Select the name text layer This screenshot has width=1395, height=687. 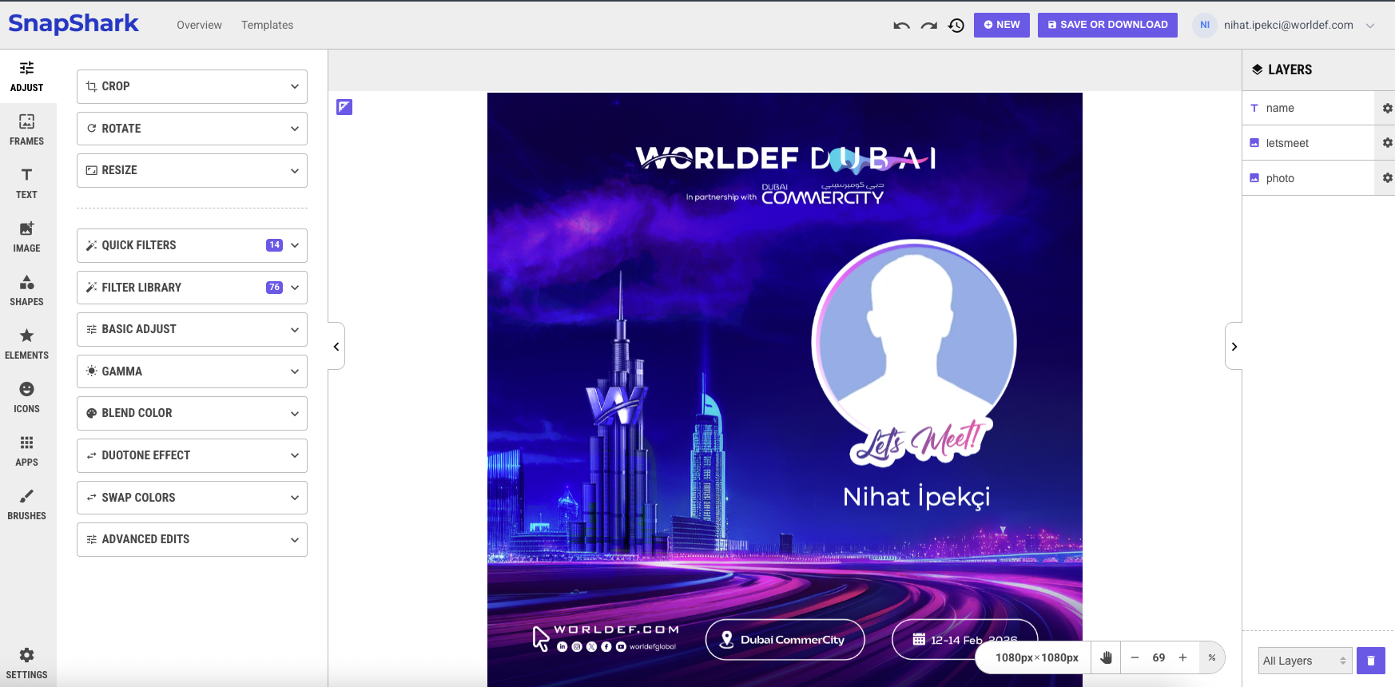[x=1308, y=108]
